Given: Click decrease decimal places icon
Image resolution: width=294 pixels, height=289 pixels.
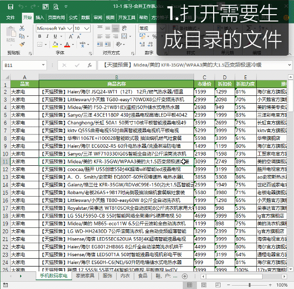Looking at the screenshot, I should (150, 44).
